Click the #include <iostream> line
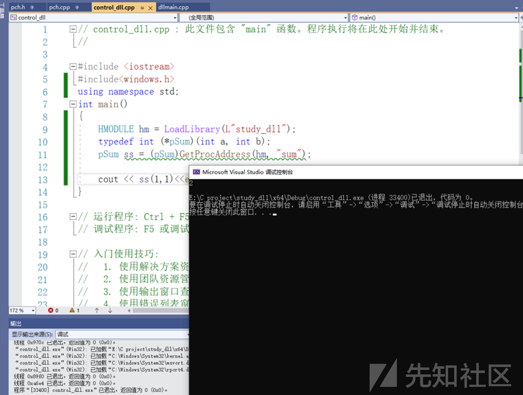 pyautogui.click(x=126, y=67)
